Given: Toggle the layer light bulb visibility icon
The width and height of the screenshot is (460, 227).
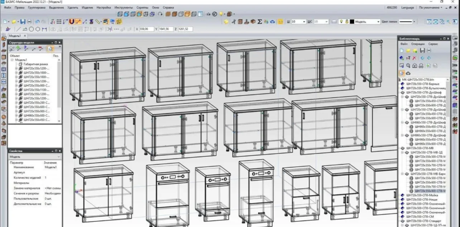Looking at the screenshot, I should click(x=341, y=22).
